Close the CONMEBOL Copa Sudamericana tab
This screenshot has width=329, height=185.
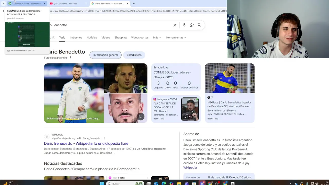44,4
